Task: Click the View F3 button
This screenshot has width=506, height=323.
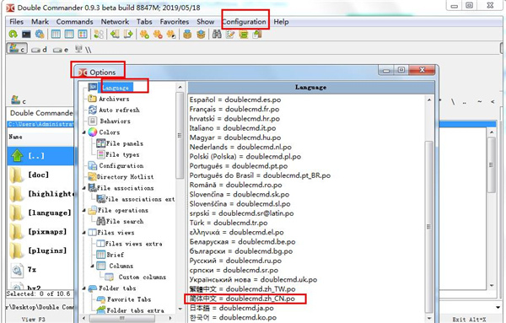Action: 34,320
